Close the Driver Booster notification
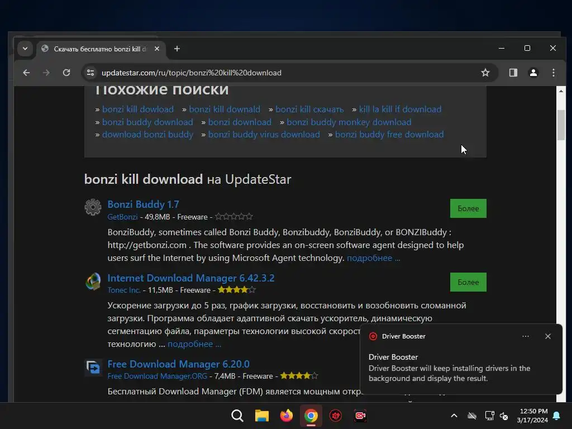 tap(547, 336)
